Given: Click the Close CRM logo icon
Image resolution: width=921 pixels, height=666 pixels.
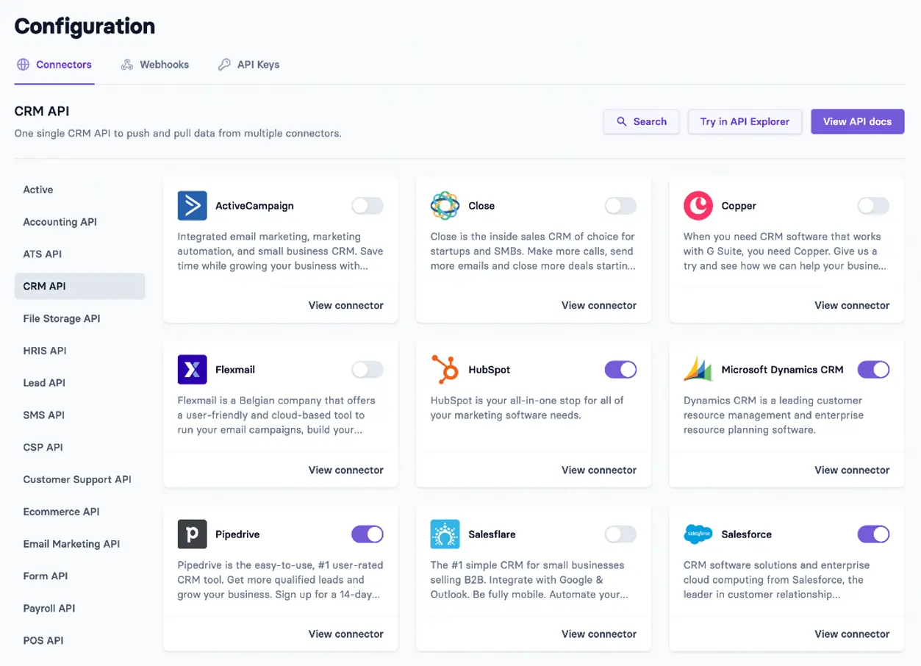Looking at the screenshot, I should pyautogui.click(x=445, y=206).
